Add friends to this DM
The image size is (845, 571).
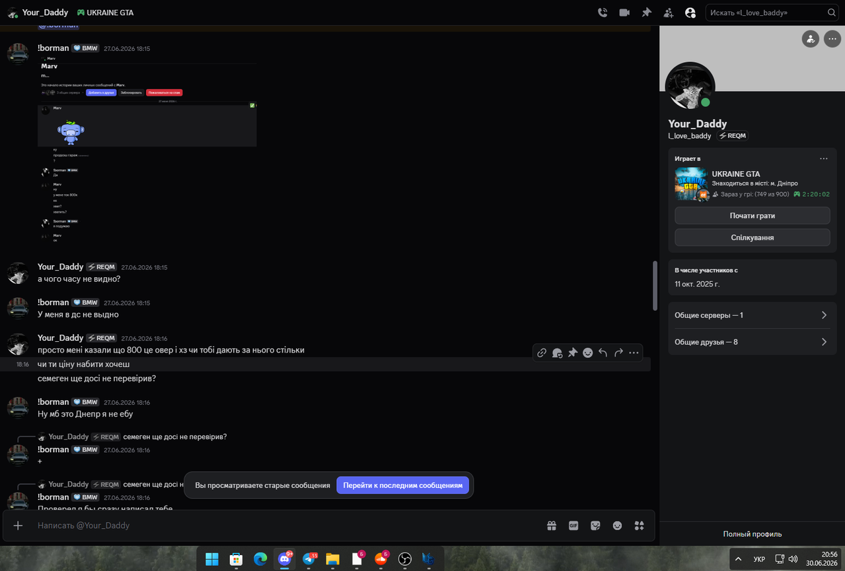pos(669,13)
